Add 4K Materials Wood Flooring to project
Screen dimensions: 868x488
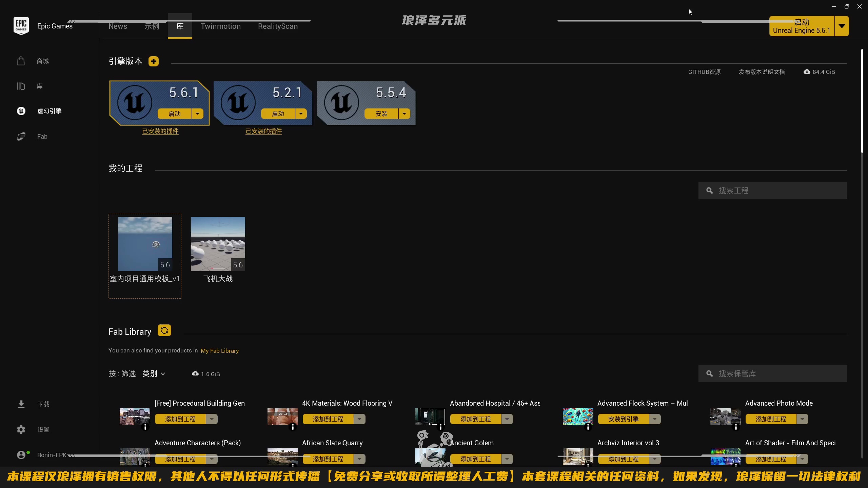(x=328, y=419)
